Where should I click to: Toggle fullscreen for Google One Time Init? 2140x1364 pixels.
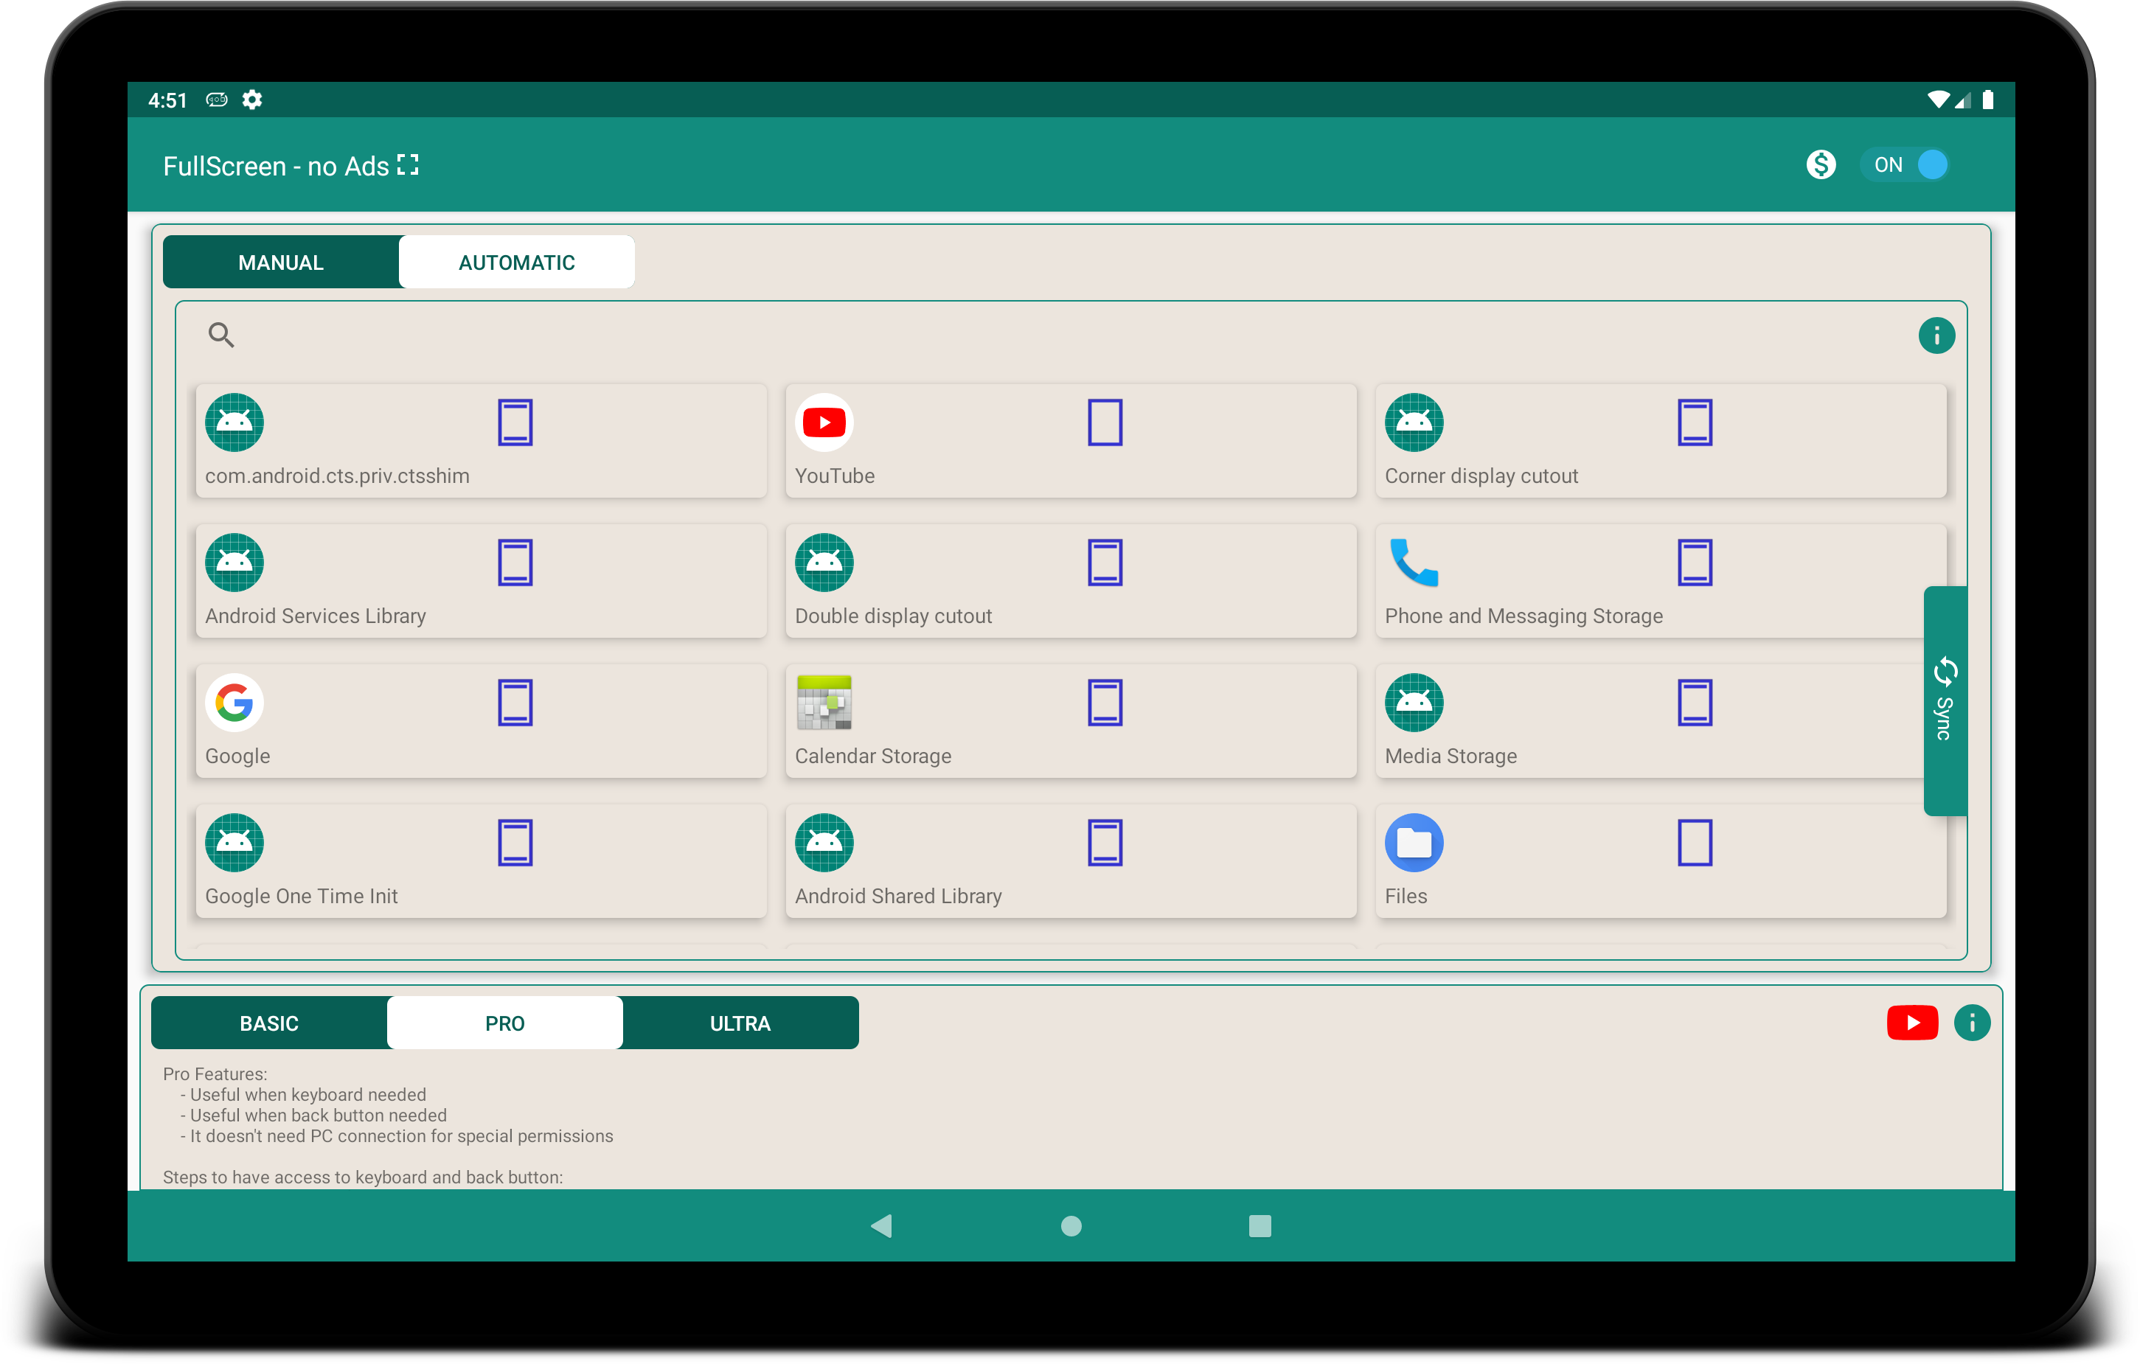515,843
